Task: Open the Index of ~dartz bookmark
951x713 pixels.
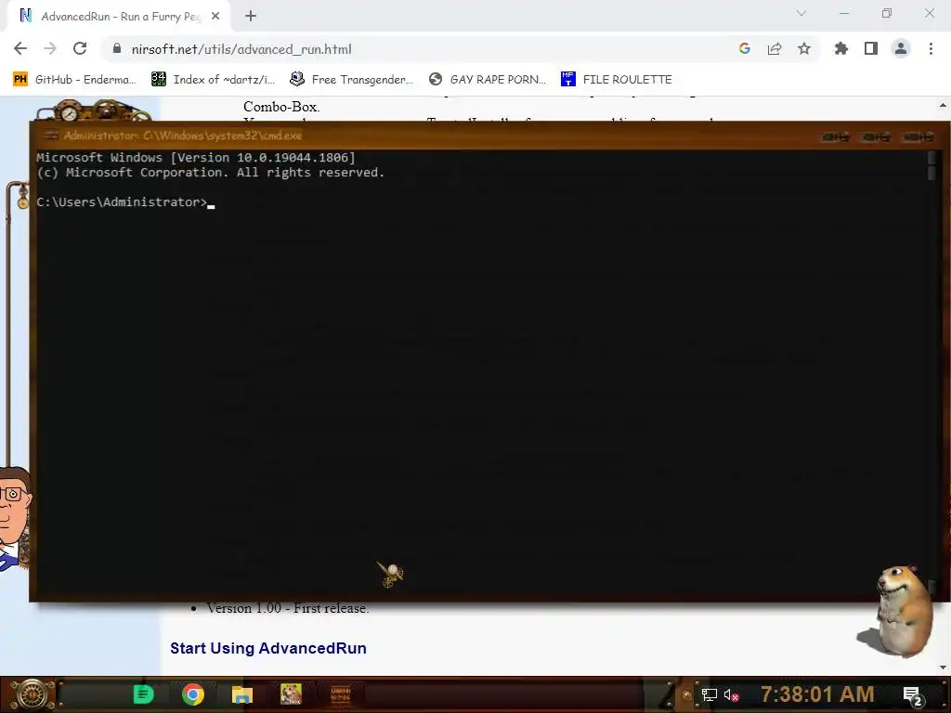Action: pyautogui.click(x=214, y=80)
